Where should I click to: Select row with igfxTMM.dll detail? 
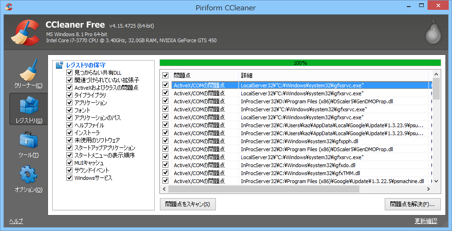pyautogui.click(x=297, y=173)
